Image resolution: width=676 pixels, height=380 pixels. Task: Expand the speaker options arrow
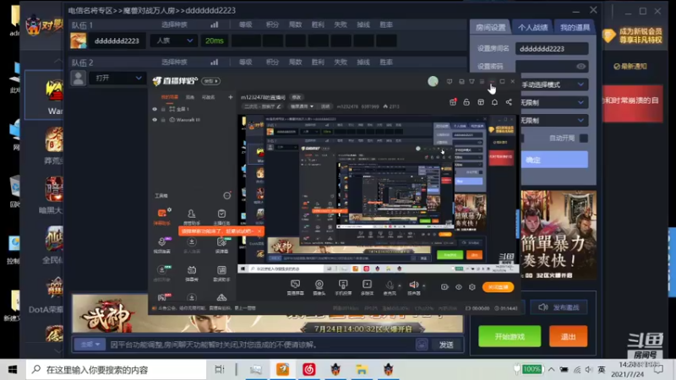[x=424, y=285]
